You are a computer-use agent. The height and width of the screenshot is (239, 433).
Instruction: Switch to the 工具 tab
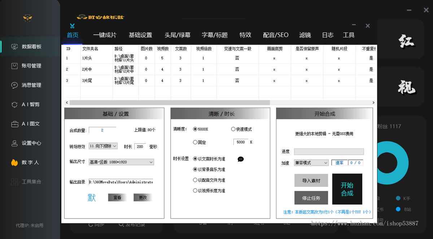(x=349, y=35)
